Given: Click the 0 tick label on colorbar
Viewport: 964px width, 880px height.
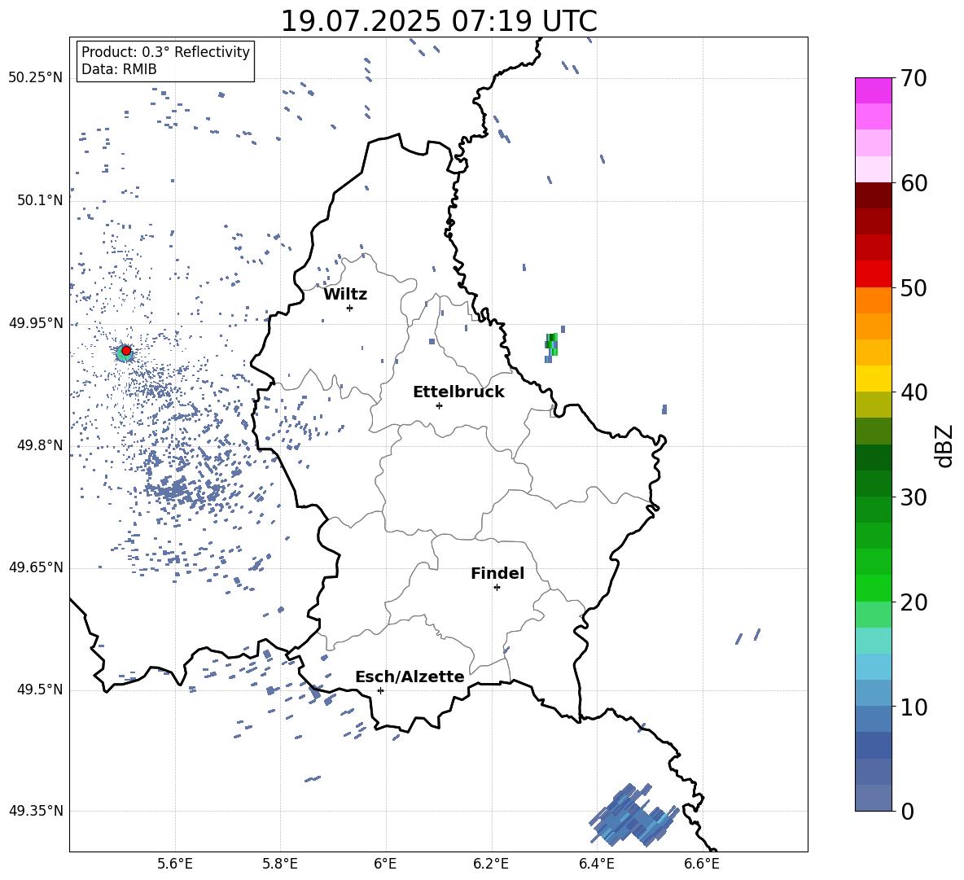Looking at the screenshot, I should 907,811.
